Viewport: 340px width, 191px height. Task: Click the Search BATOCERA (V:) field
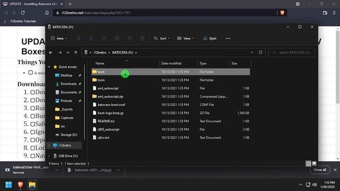click(292, 53)
